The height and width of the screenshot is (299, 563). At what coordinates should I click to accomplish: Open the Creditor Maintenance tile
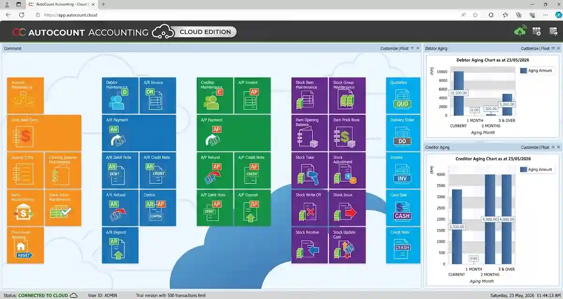tap(215, 96)
